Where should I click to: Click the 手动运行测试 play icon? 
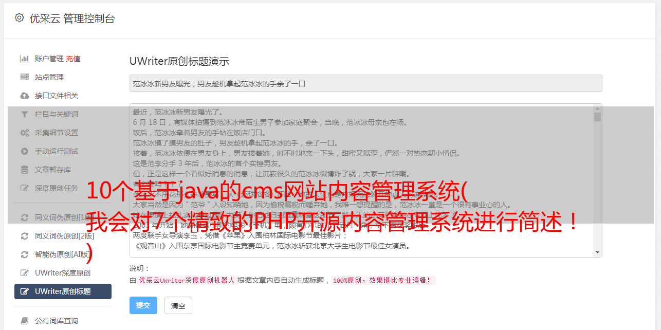coord(24,151)
